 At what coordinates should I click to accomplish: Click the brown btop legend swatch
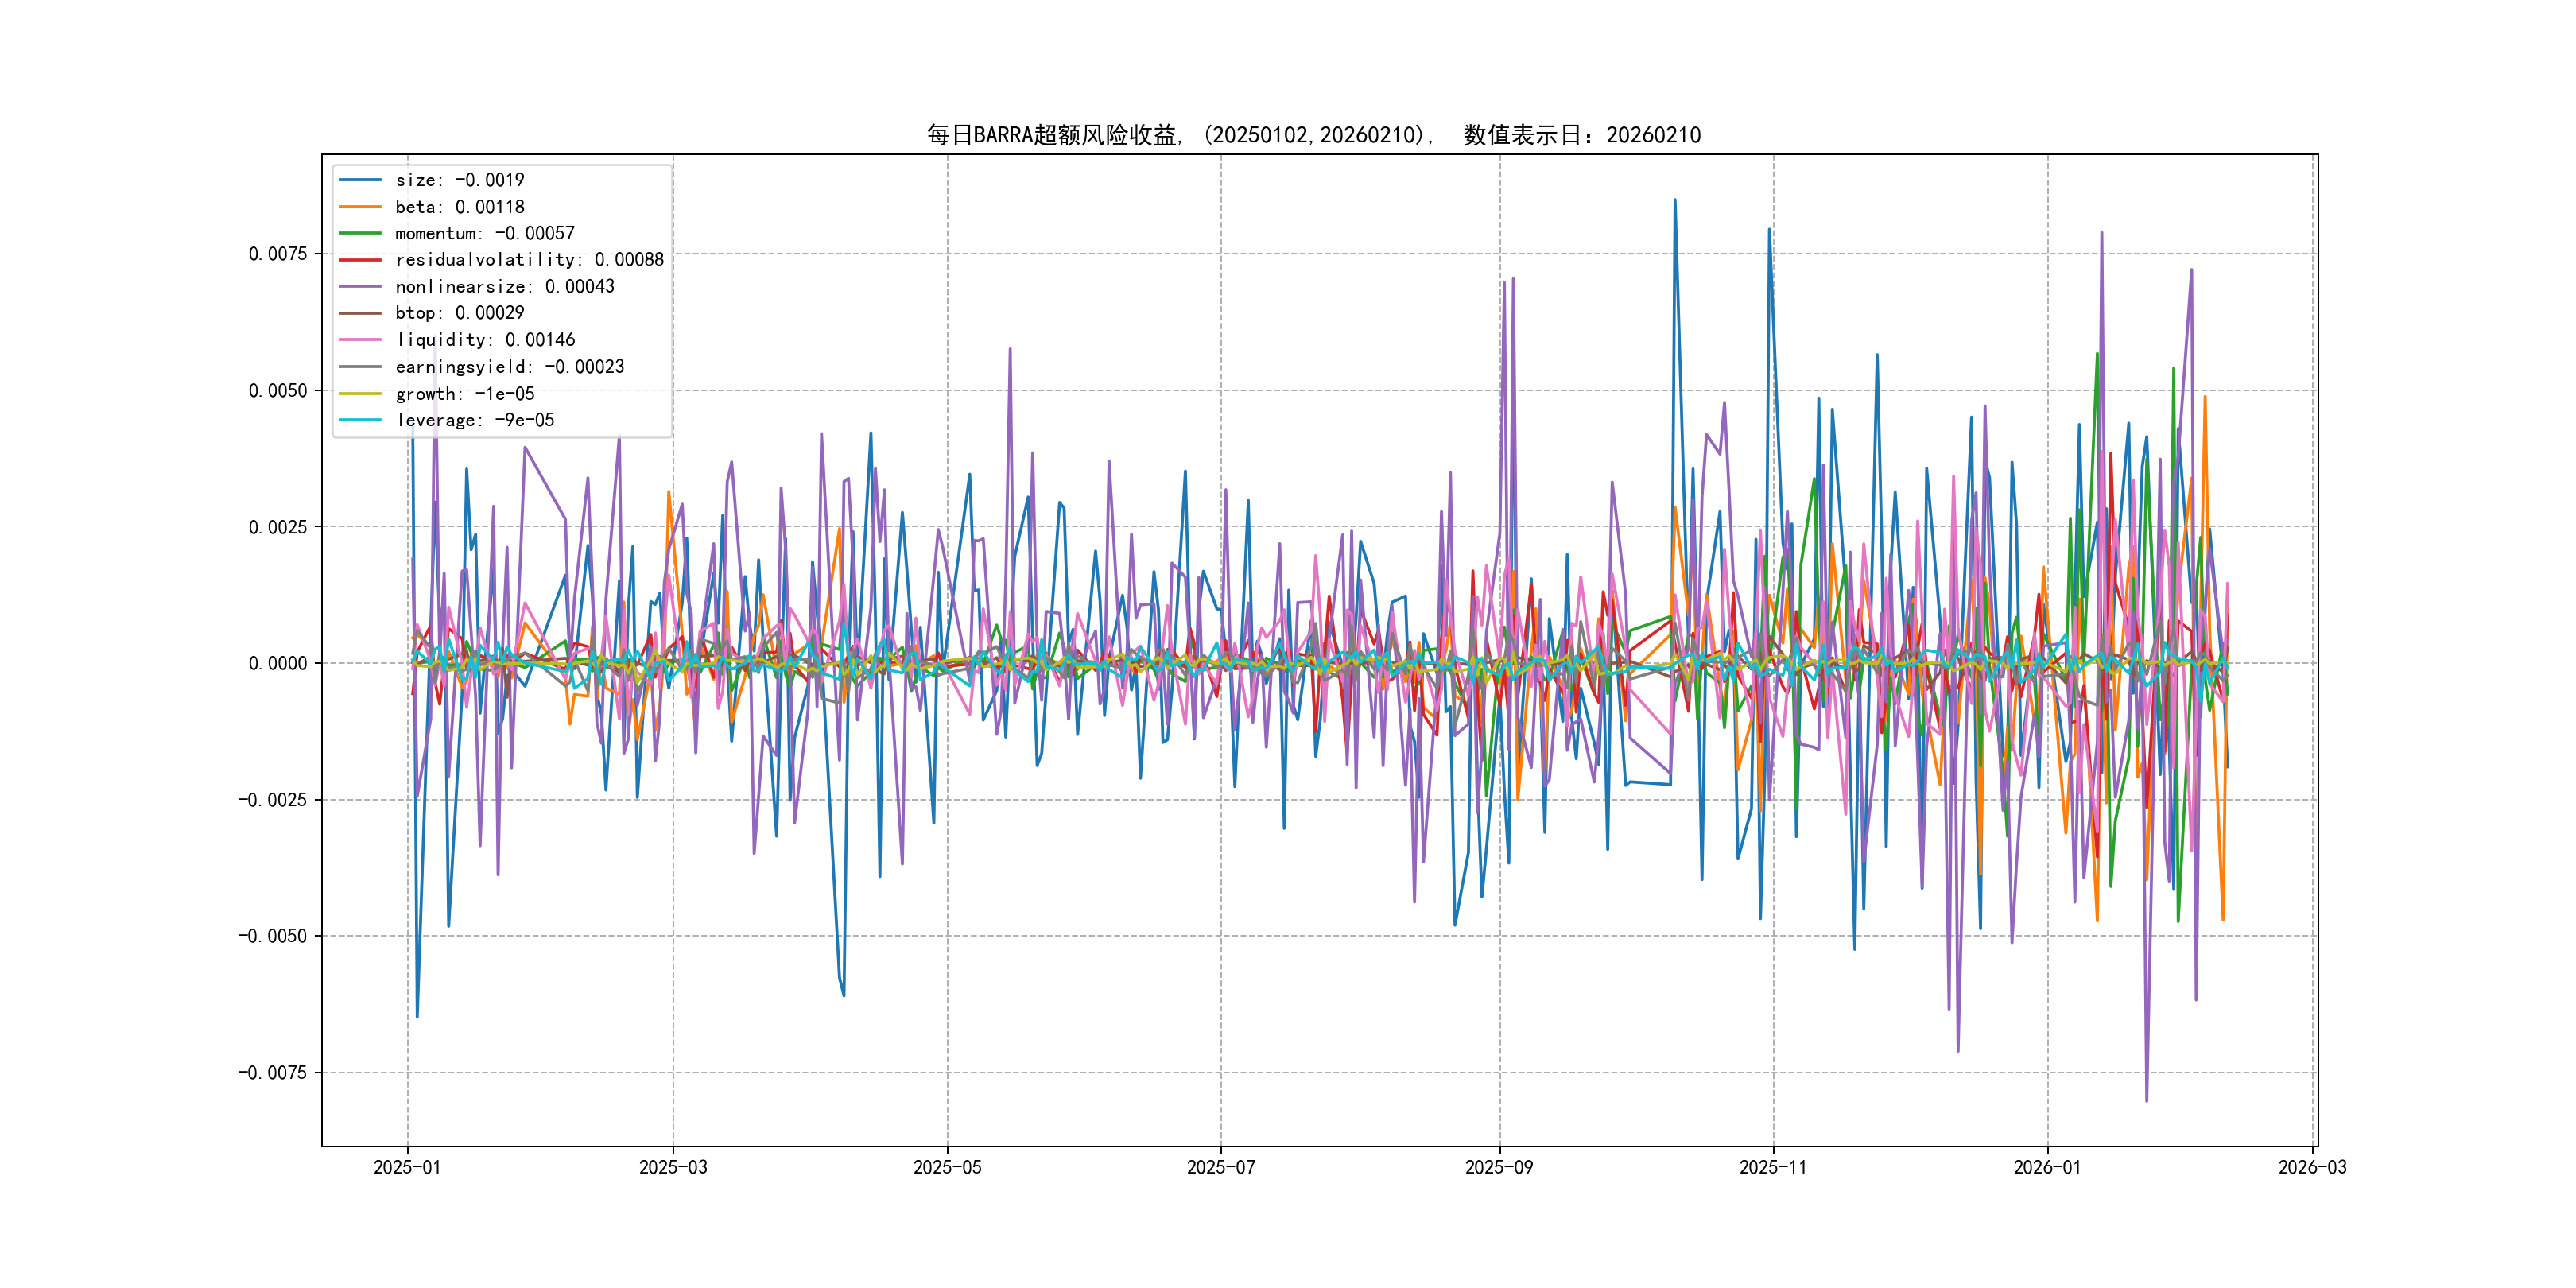pyautogui.click(x=360, y=313)
